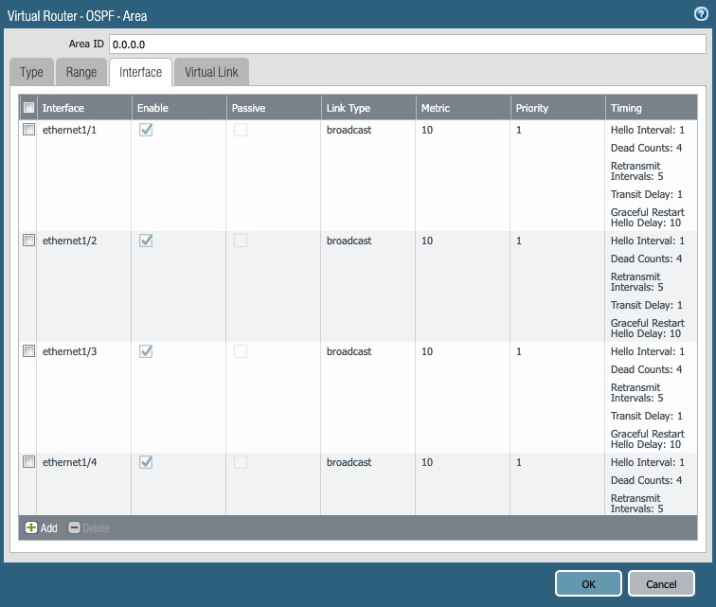Click broadcast link type for ethernet1/1
The image size is (716, 607).
pyautogui.click(x=349, y=130)
